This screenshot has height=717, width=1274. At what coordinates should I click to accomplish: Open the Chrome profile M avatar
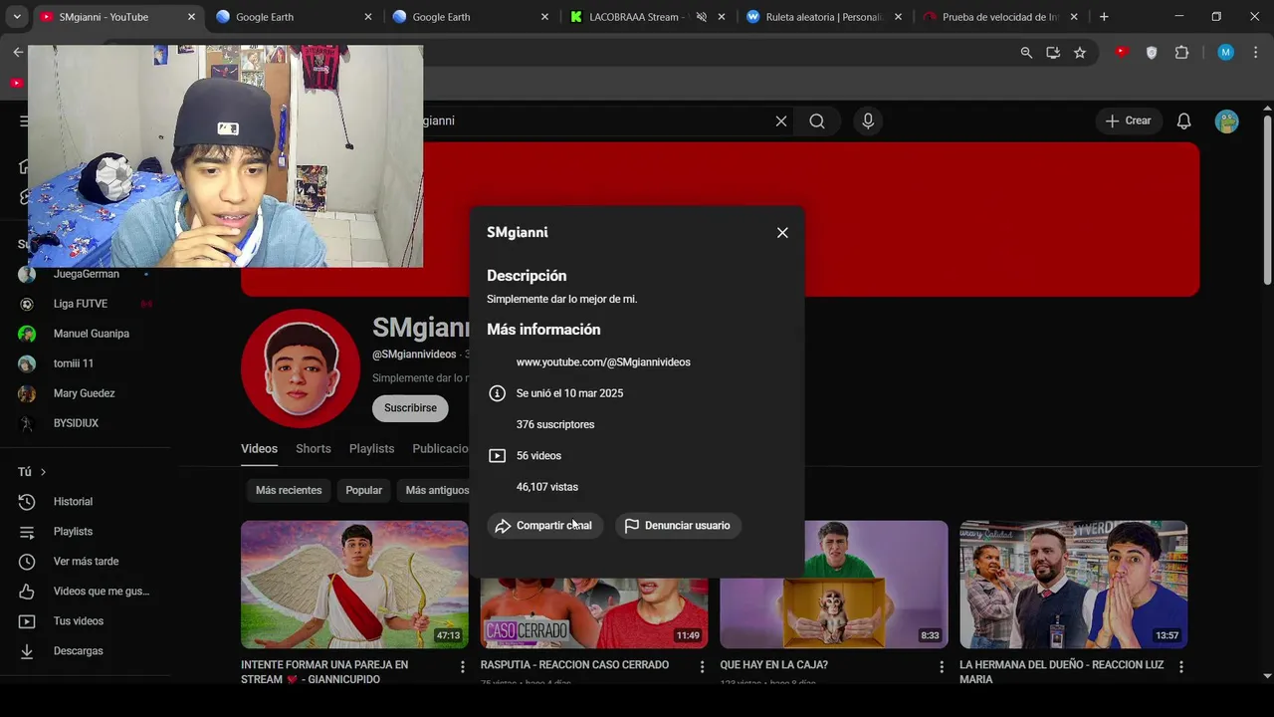[1226, 53]
